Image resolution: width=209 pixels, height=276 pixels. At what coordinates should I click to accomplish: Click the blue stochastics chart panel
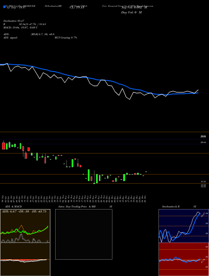[x=184, y=226]
